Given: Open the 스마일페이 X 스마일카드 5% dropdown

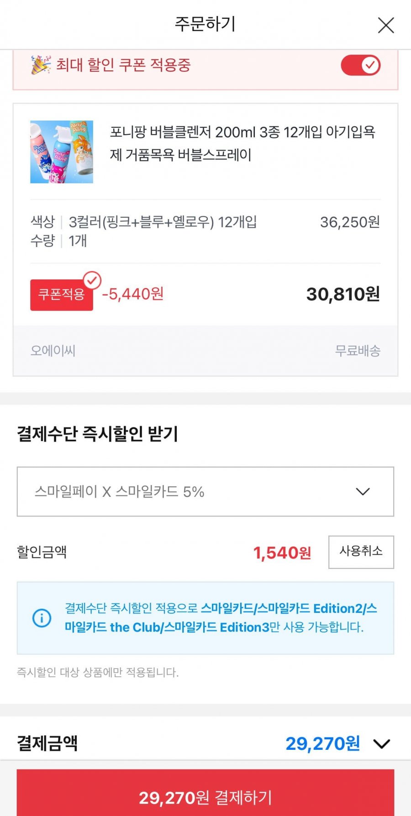Looking at the screenshot, I should [x=205, y=491].
